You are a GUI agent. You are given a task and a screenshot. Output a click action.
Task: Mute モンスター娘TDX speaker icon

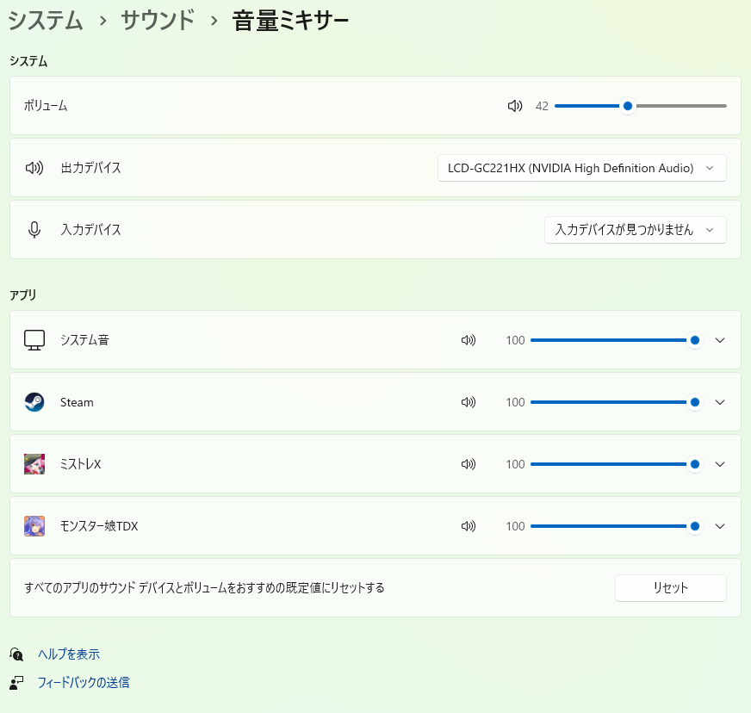[x=469, y=526]
